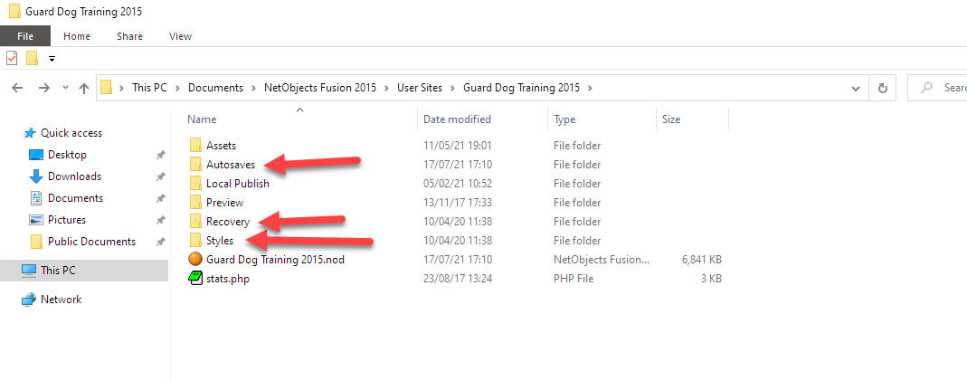
Task: Click the green stats.php file icon
Action: (195, 279)
